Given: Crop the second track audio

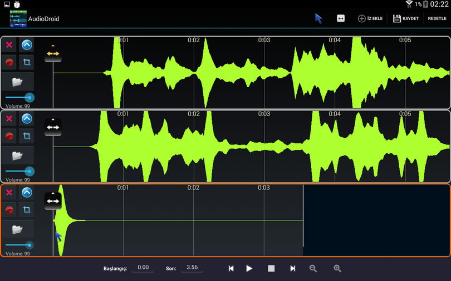Looking at the screenshot, I should pos(27,136).
